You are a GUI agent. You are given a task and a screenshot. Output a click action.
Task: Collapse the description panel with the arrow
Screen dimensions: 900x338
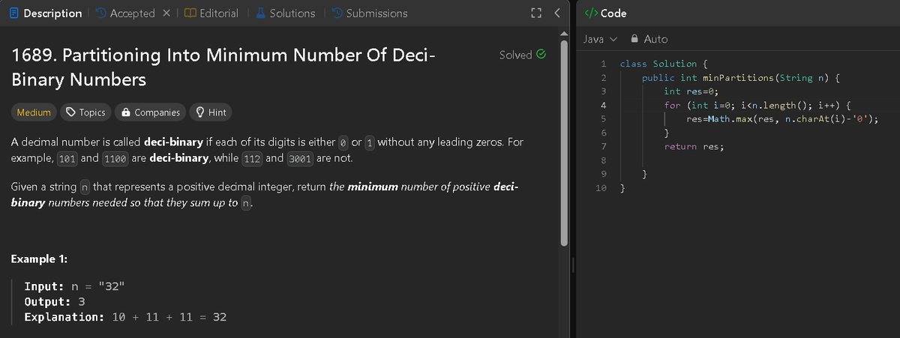click(556, 13)
